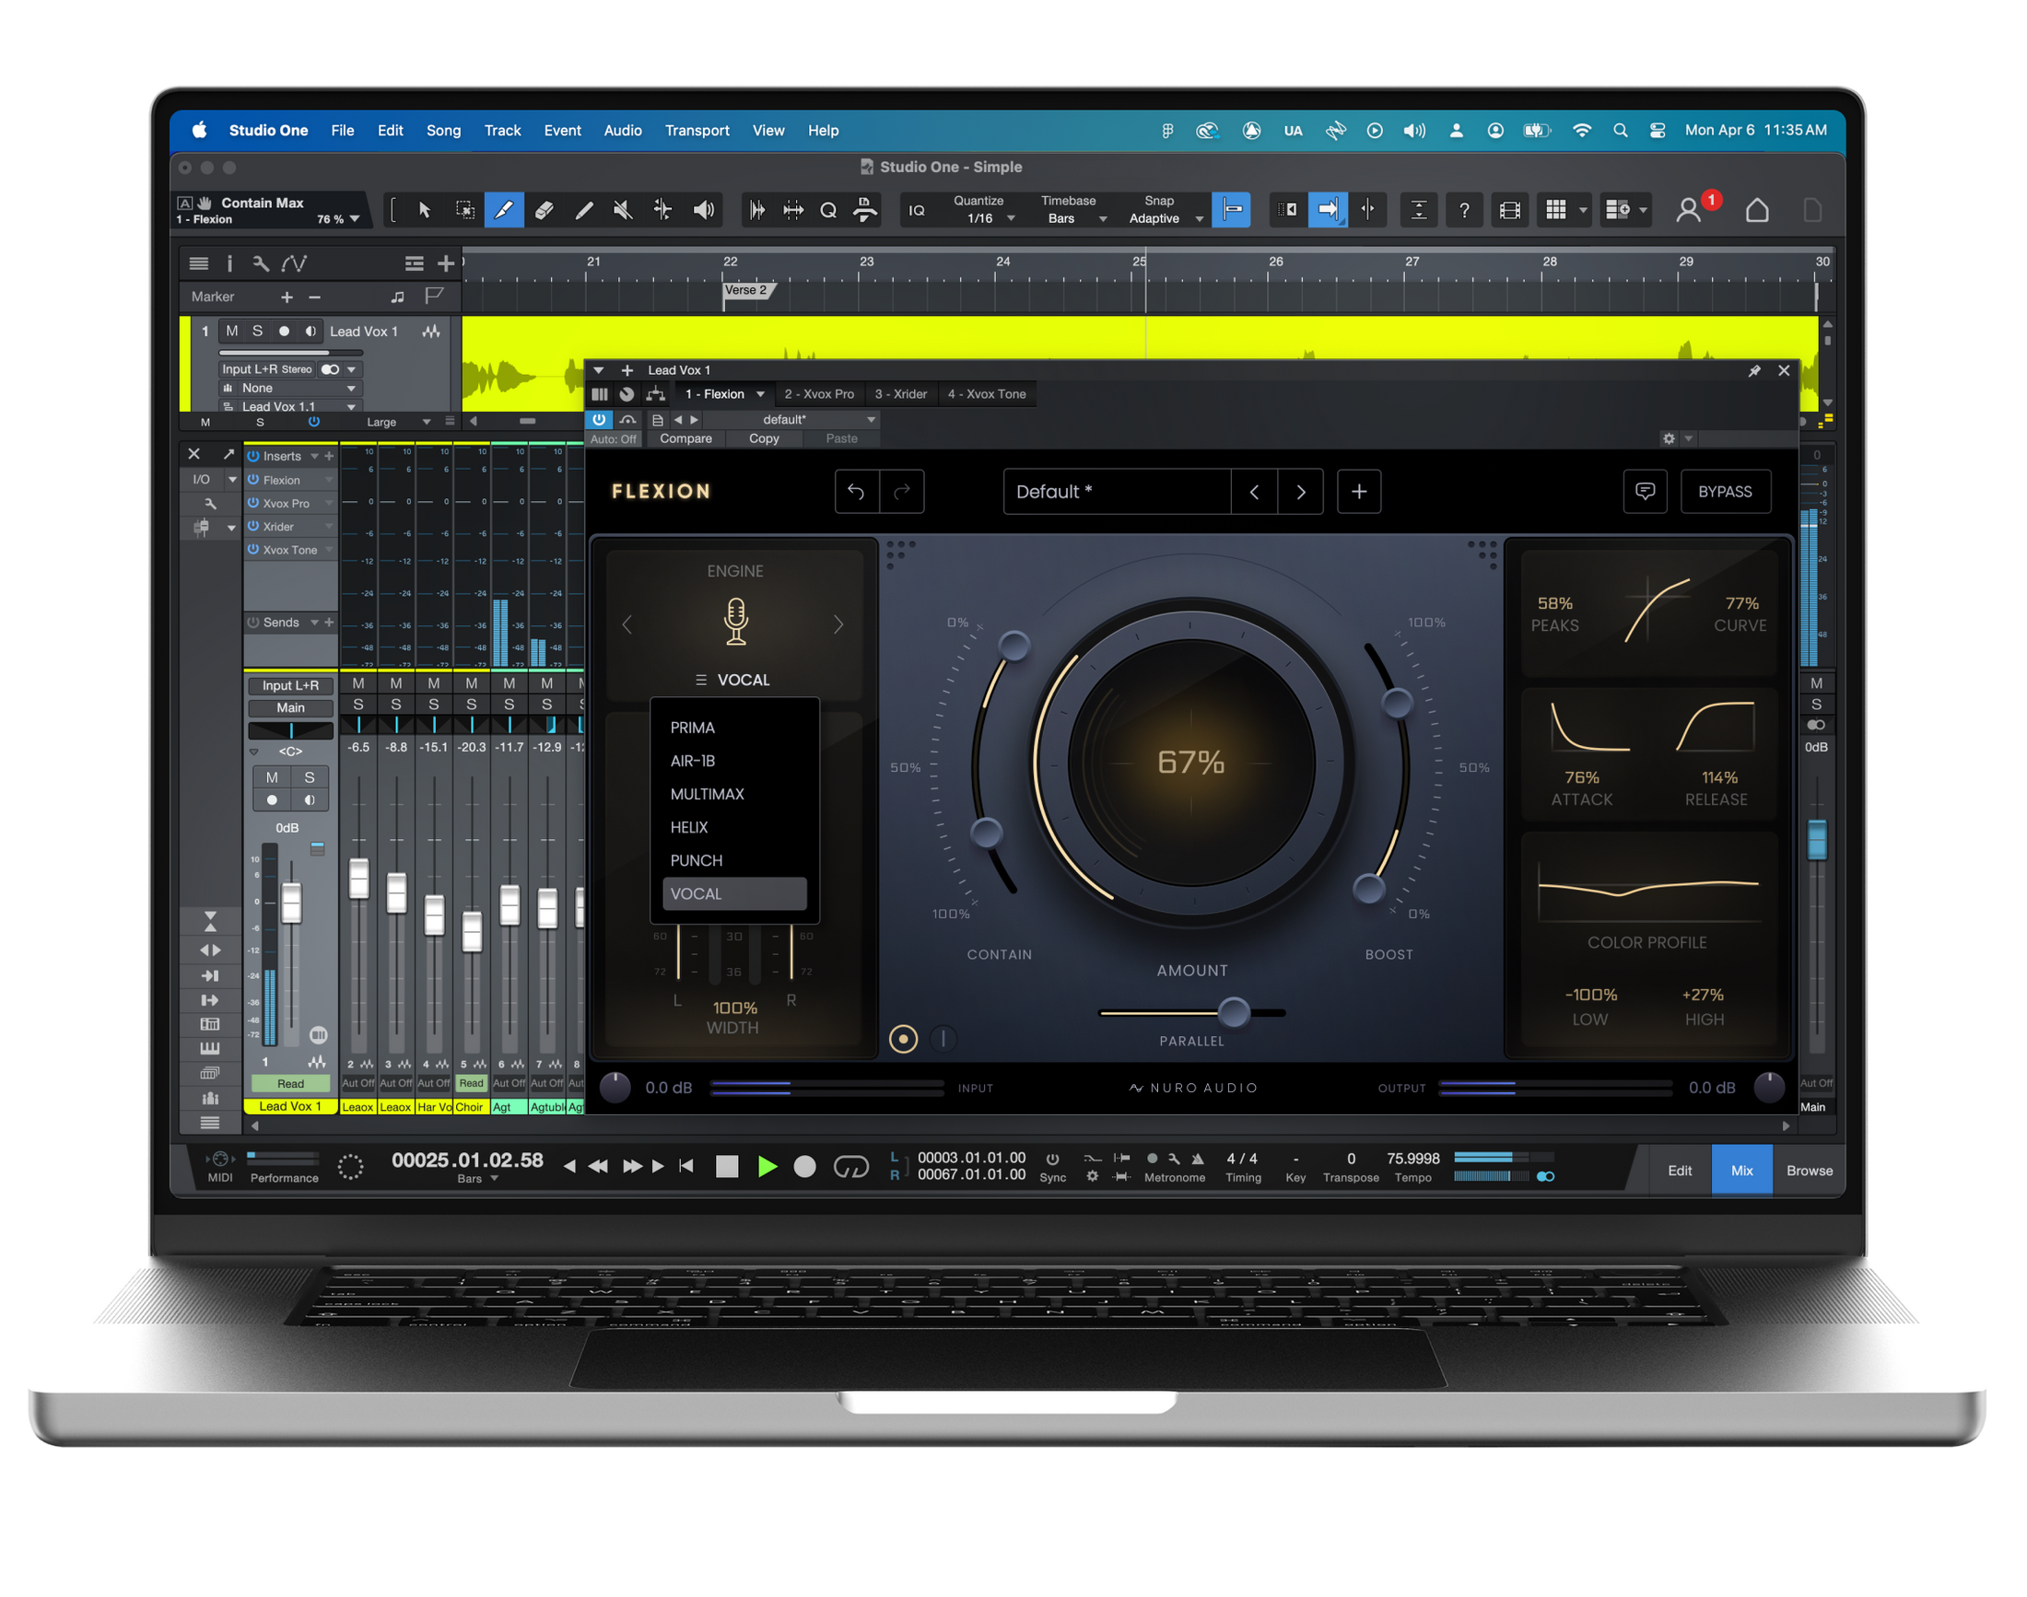2027x1597 pixels.
Task: Click the Read automation button on Lead Vox 1
Action: pyautogui.click(x=290, y=1085)
